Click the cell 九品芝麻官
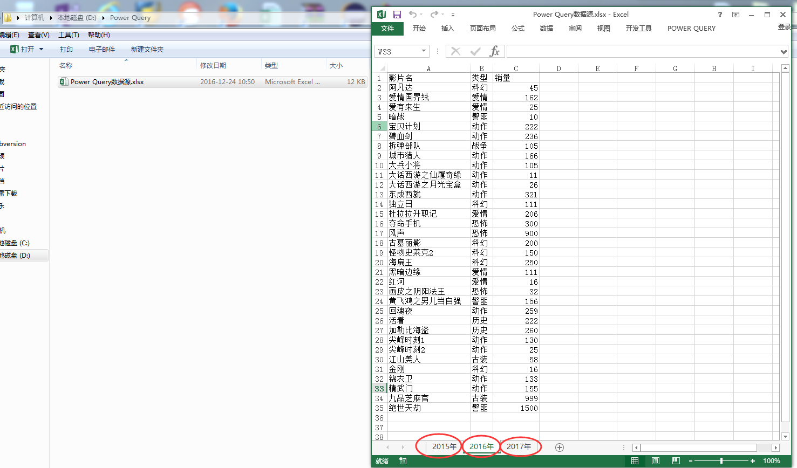 [x=428, y=398]
